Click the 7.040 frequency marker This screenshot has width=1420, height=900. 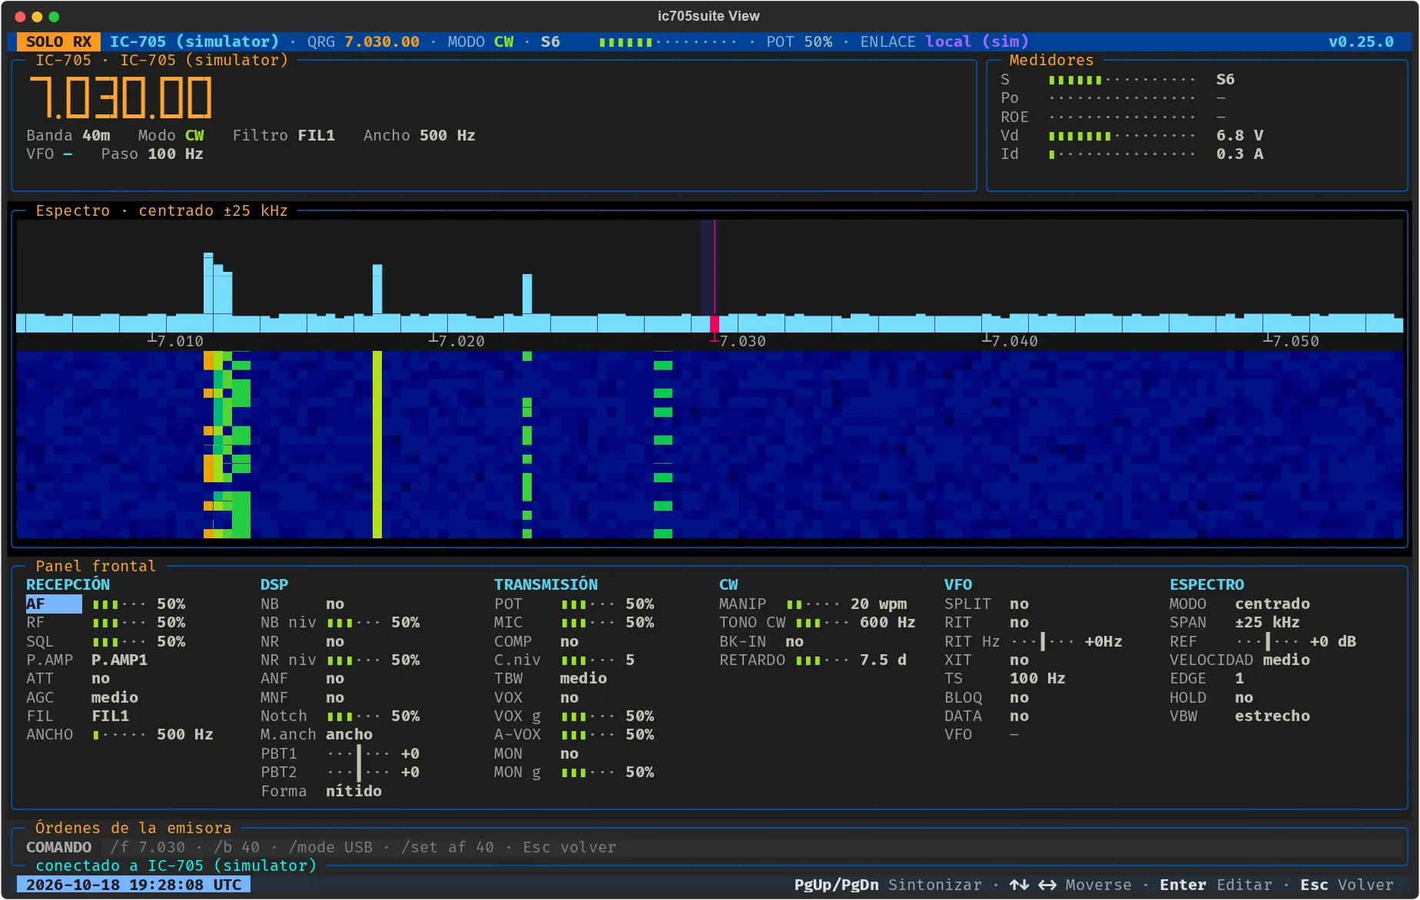pos(1010,341)
